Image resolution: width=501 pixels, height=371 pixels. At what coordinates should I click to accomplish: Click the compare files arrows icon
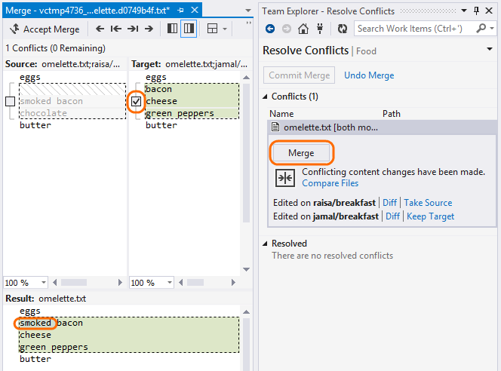pos(284,178)
